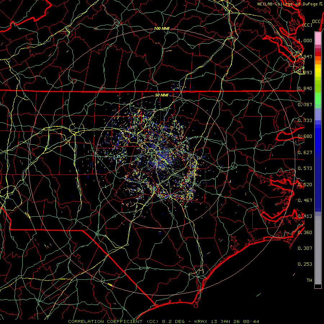
Task: Click the "CORRELATION COEFFICIENT (CC)" footer title
Action: (113, 321)
